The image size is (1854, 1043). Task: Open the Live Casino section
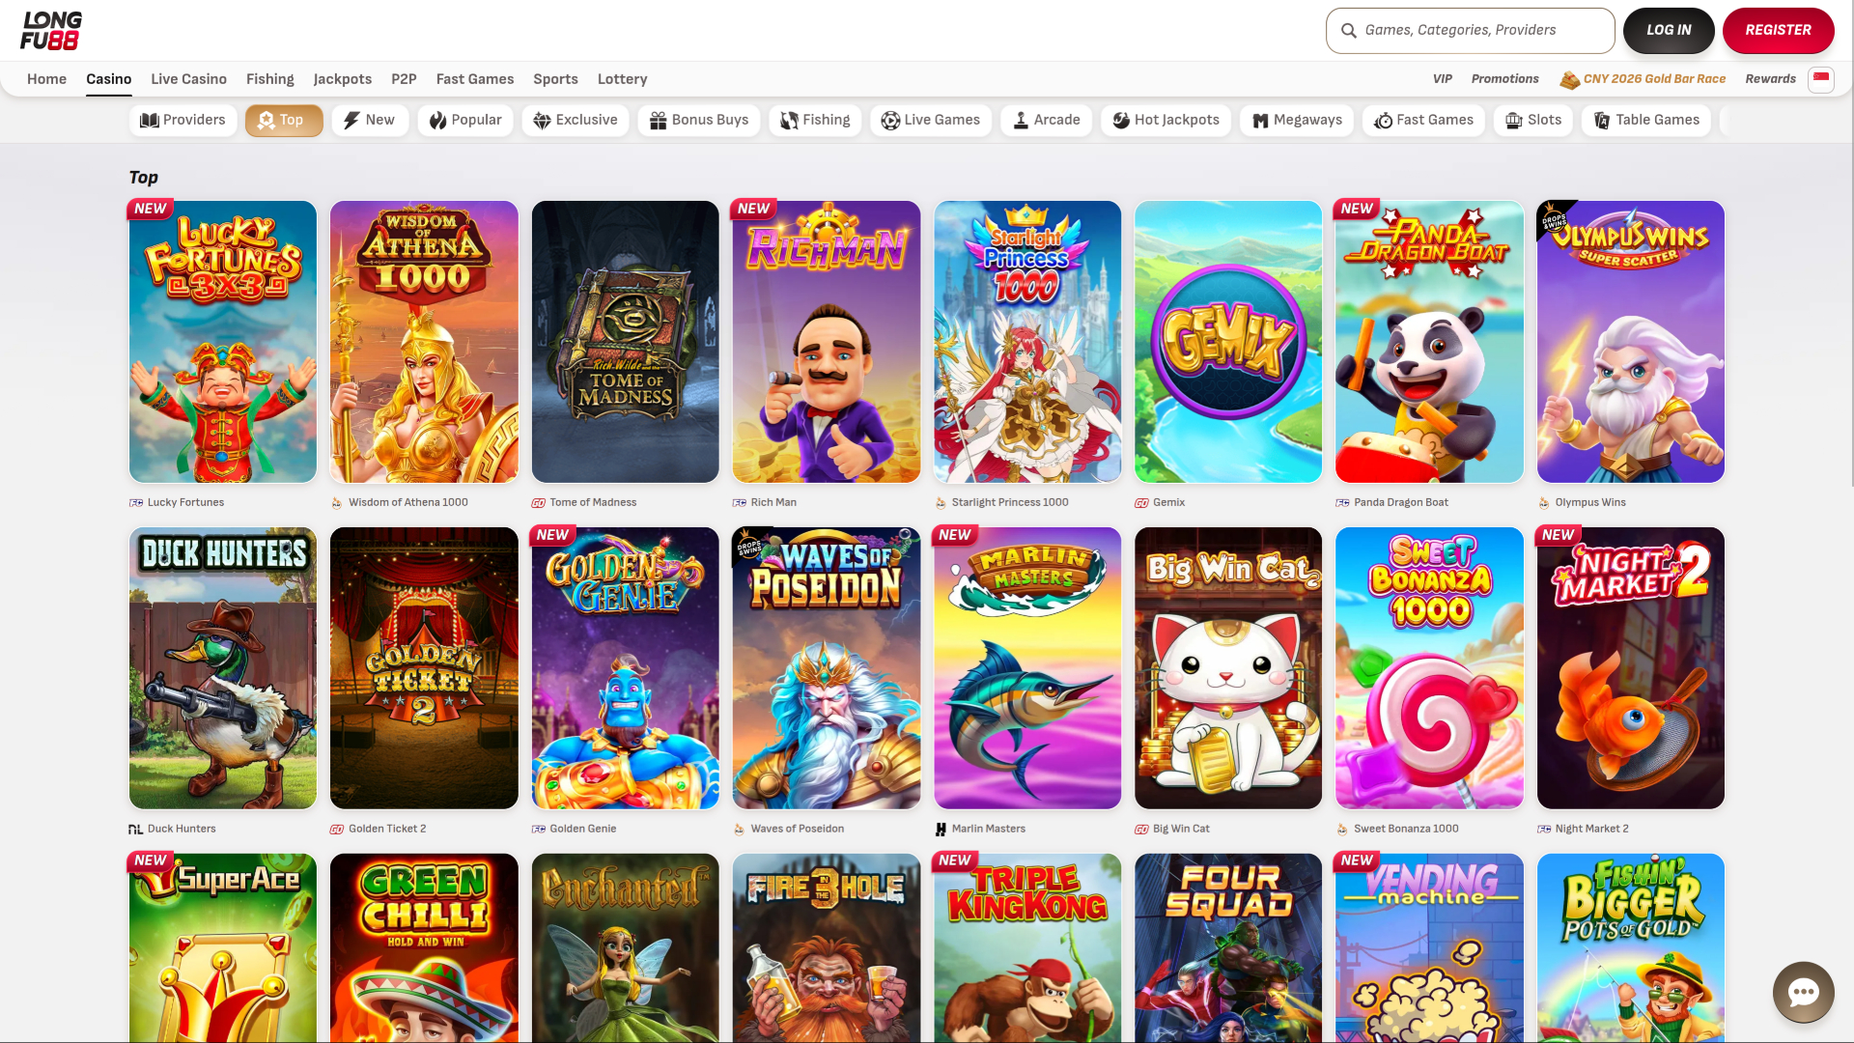coord(188,78)
